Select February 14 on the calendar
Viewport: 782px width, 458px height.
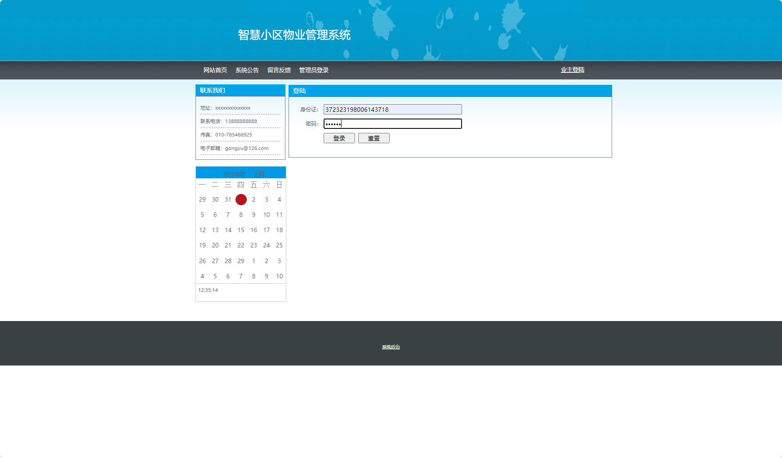coord(228,230)
